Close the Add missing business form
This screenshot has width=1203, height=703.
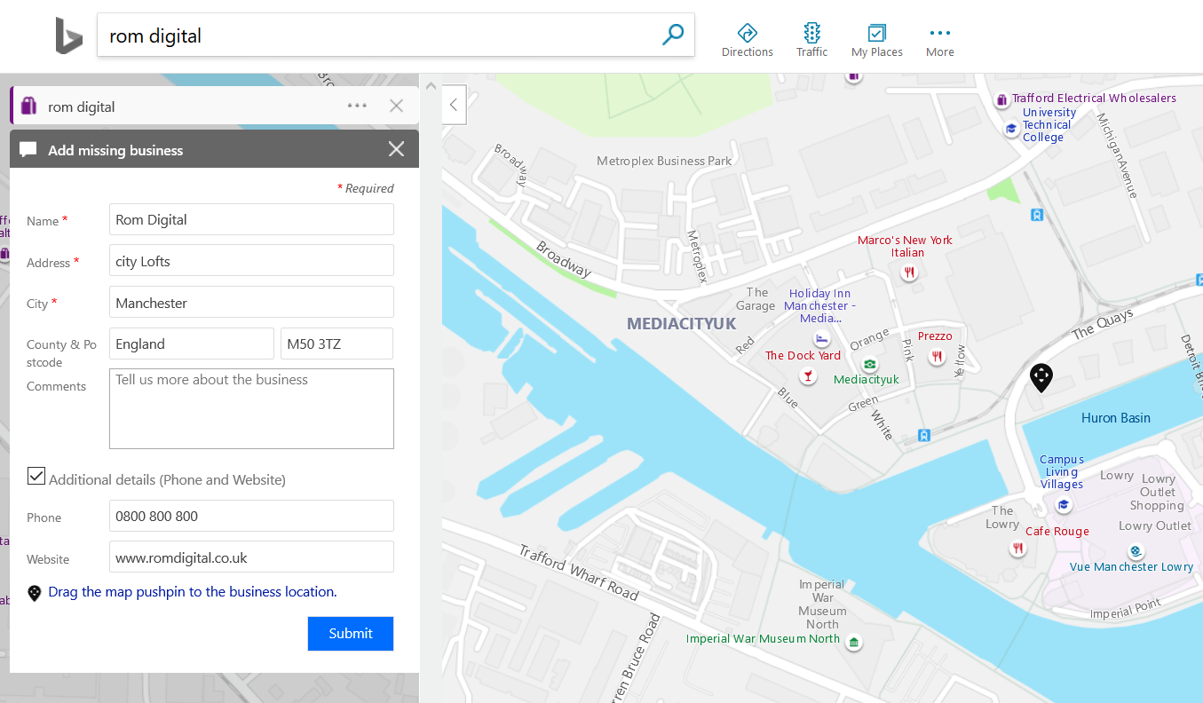[396, 149]
